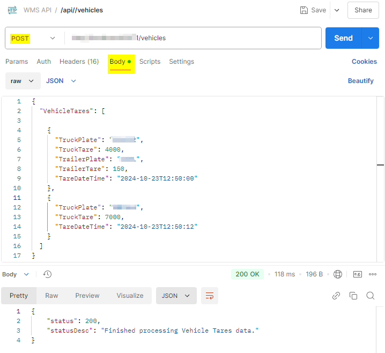The height and width of the screenshot is (353, 385).
Task: Toggle the response line wrap icon
Action: [210, 296]
